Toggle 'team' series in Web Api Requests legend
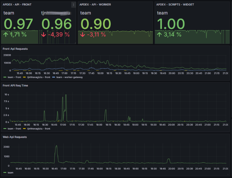The image size is (232, 178). (10, 173)
